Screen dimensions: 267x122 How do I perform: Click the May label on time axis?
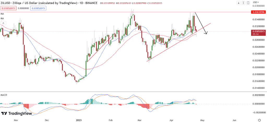[202, 120]
